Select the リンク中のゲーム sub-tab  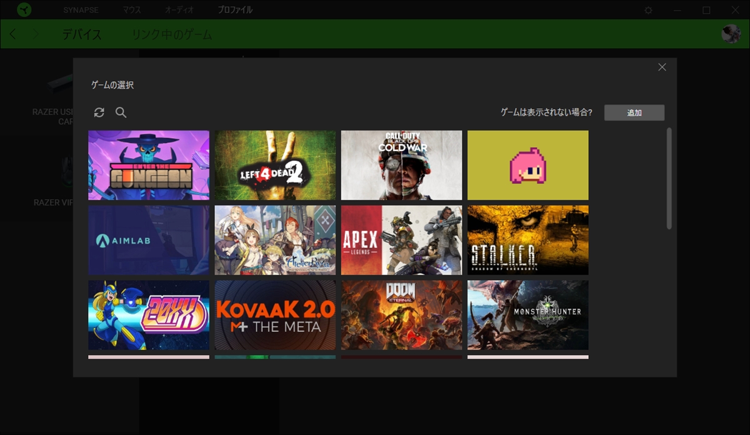(171, 34)
